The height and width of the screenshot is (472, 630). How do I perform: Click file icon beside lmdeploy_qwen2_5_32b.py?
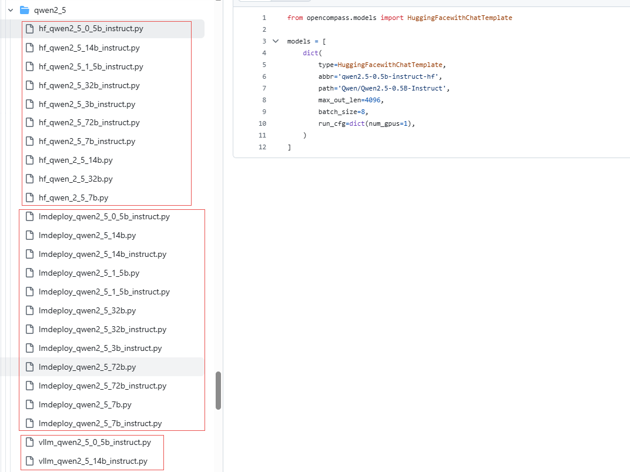pos(30,310)
